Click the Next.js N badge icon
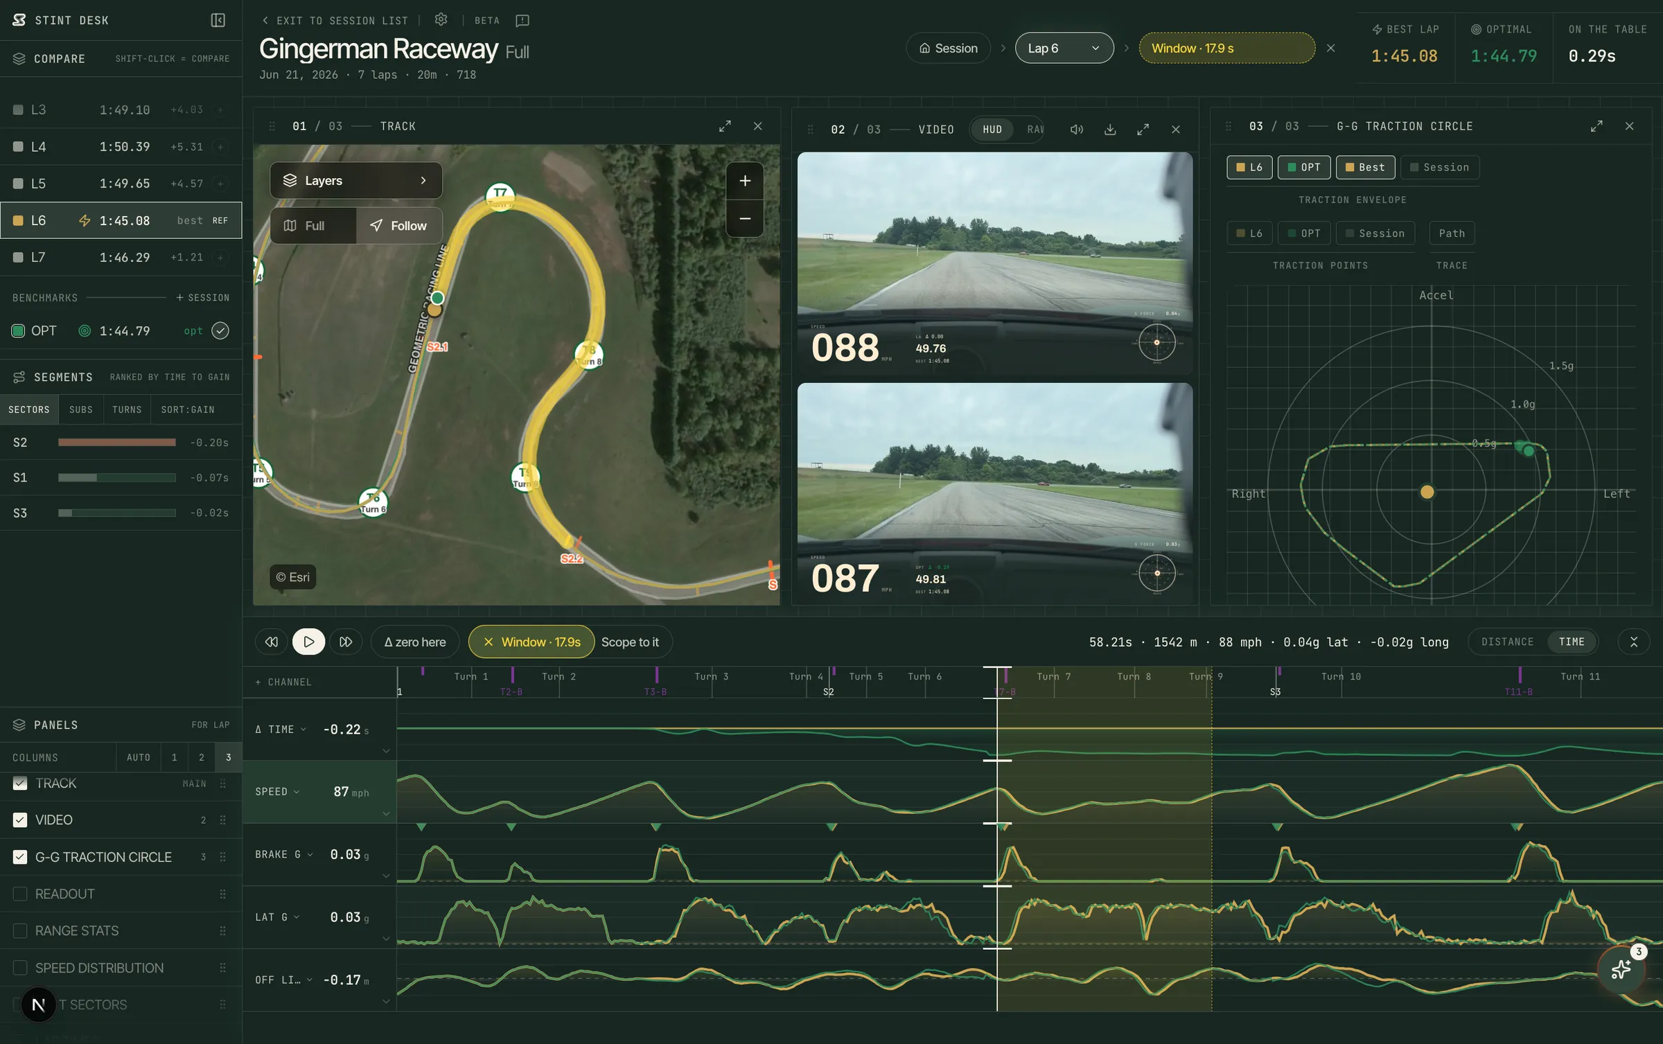Viewport: 1663px width, 1044px height. click(39, 1004)
